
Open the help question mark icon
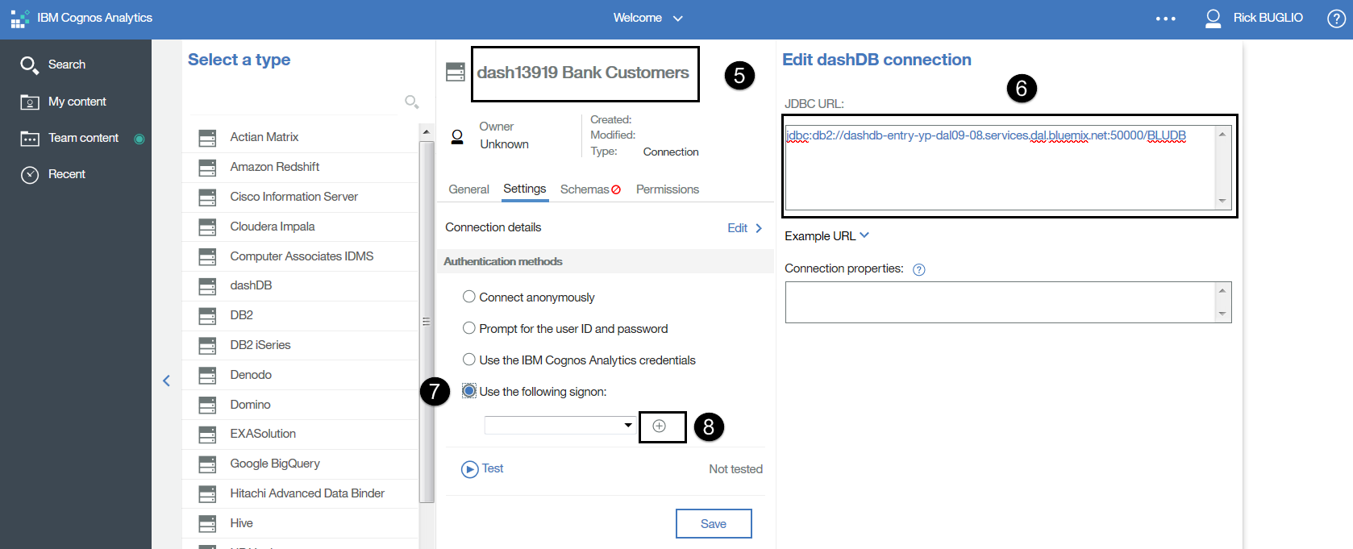(x=1336, y=19)
